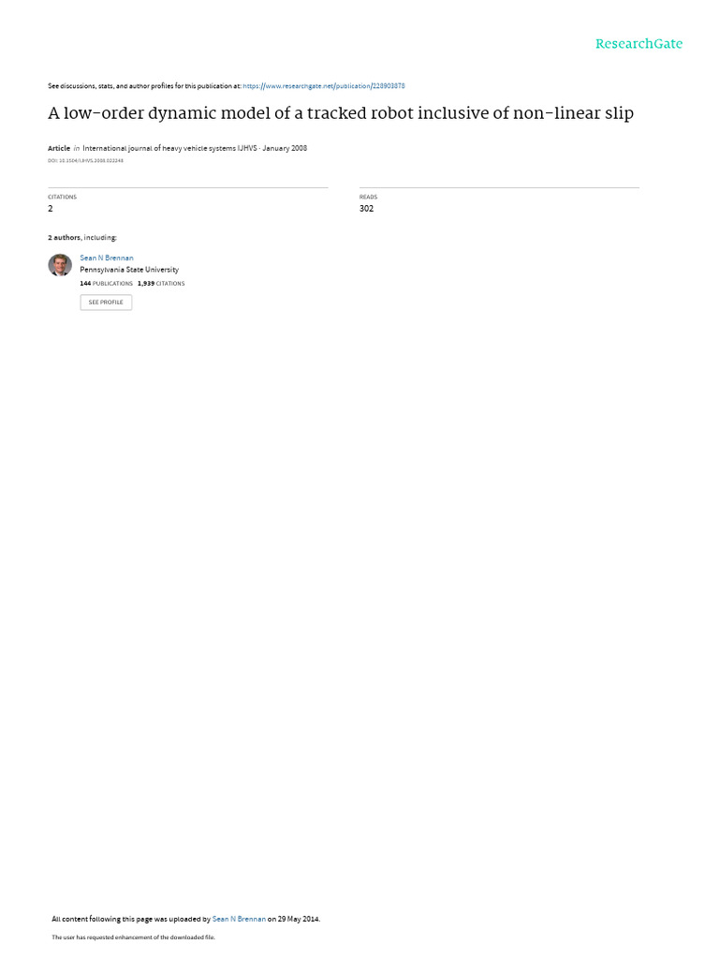Click the International journal of heavy vehicle systems text
Image resolution: width=719 pixels, height=959 pixels.
170,148
